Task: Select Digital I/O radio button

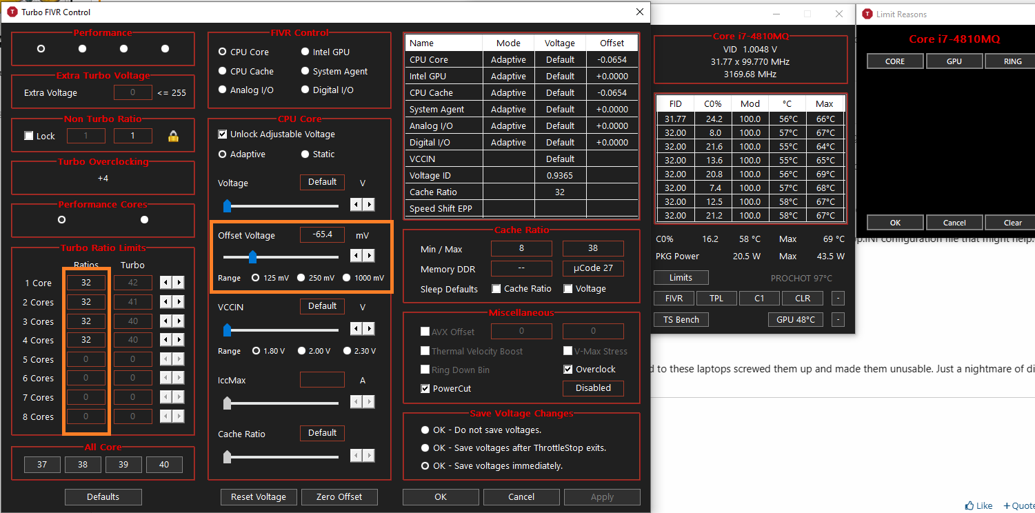Action: [305, 90]
